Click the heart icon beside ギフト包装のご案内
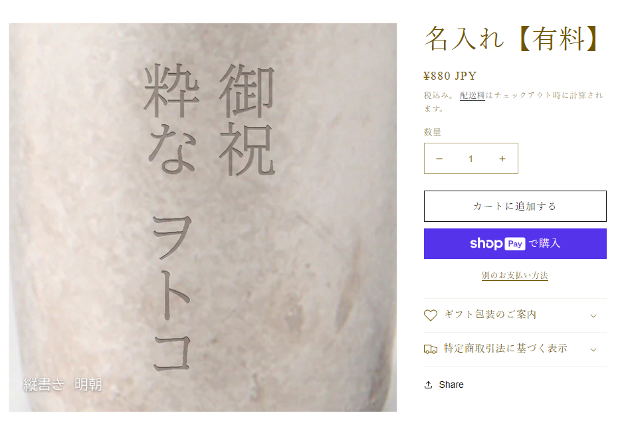The height and width of the screenshot is (421, 626). pos(431,315)
